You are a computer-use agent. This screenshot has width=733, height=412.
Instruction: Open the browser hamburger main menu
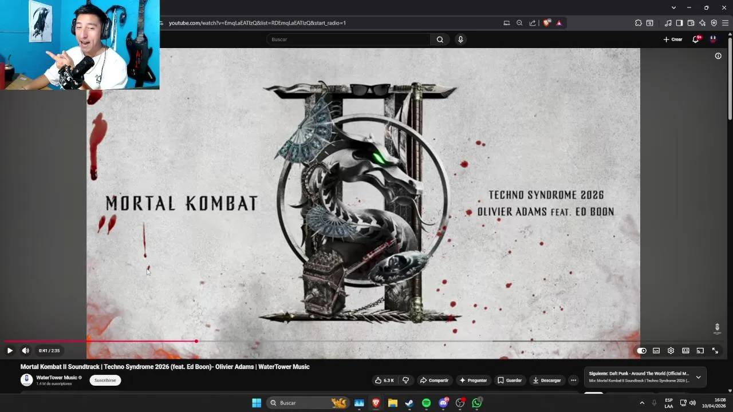pyautogui.click(x=725, y=23)
